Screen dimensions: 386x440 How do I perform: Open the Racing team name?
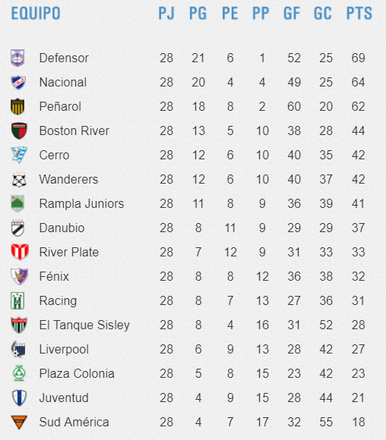click(58, 301)
